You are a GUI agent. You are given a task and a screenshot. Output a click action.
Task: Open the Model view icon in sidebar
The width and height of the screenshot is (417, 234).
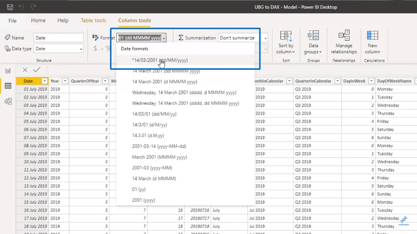click(x=8, y=101)
